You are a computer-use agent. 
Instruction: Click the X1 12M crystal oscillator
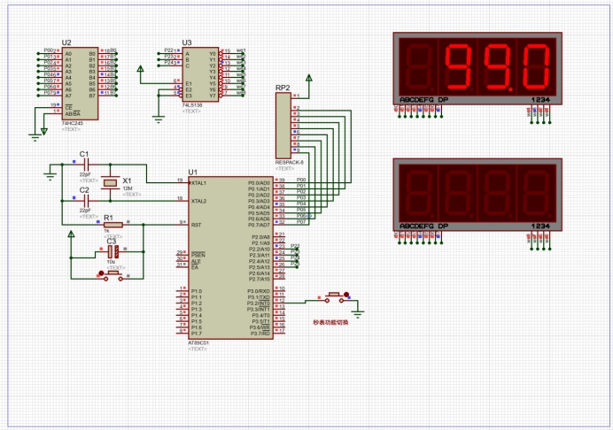[x=109, y=182]
